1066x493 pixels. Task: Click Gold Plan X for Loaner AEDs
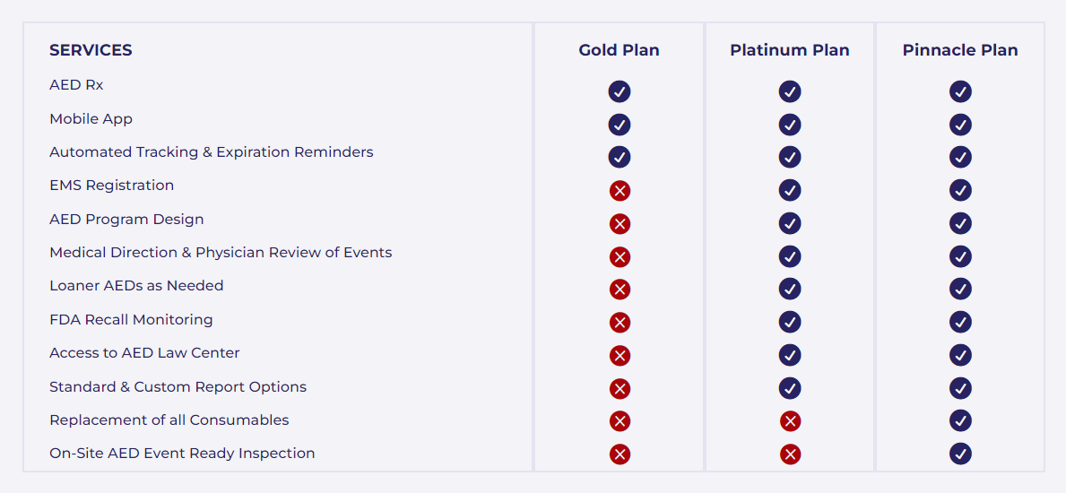pyautogui.click(x=620, y=289)
